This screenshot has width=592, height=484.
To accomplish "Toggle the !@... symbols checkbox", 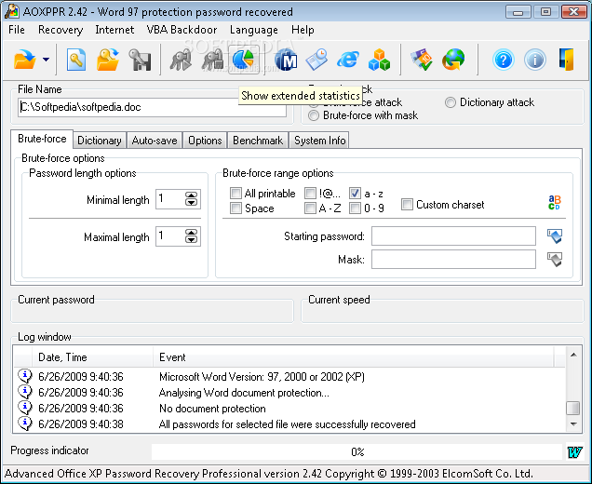I will coord(310,194).
